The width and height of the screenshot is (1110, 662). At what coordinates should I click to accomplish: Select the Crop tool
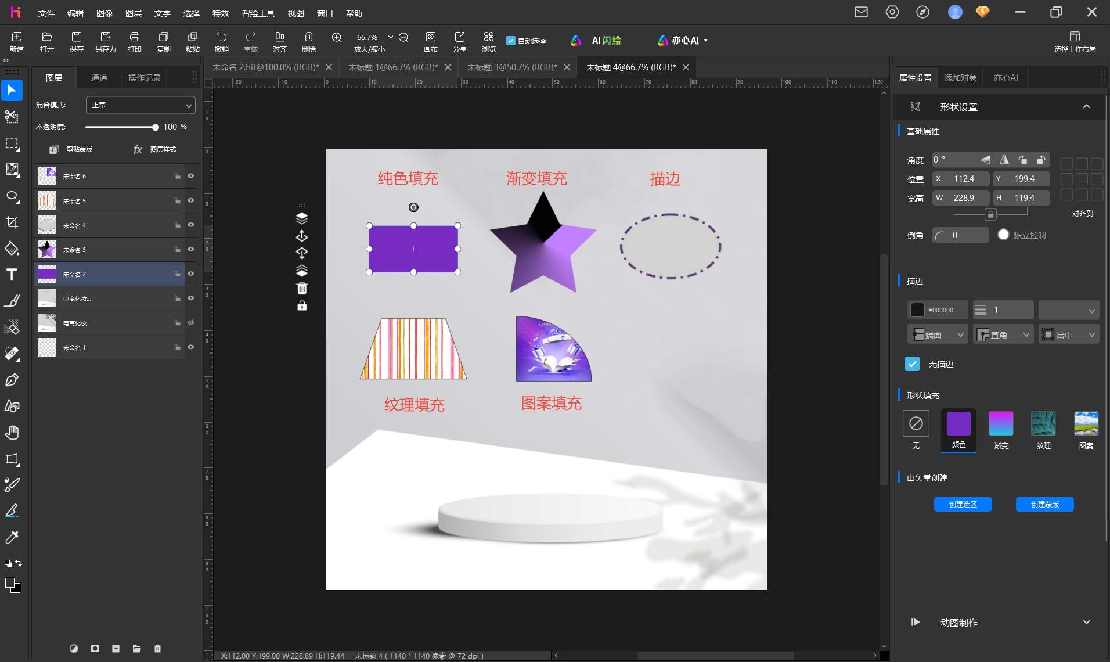pos(12,222)
